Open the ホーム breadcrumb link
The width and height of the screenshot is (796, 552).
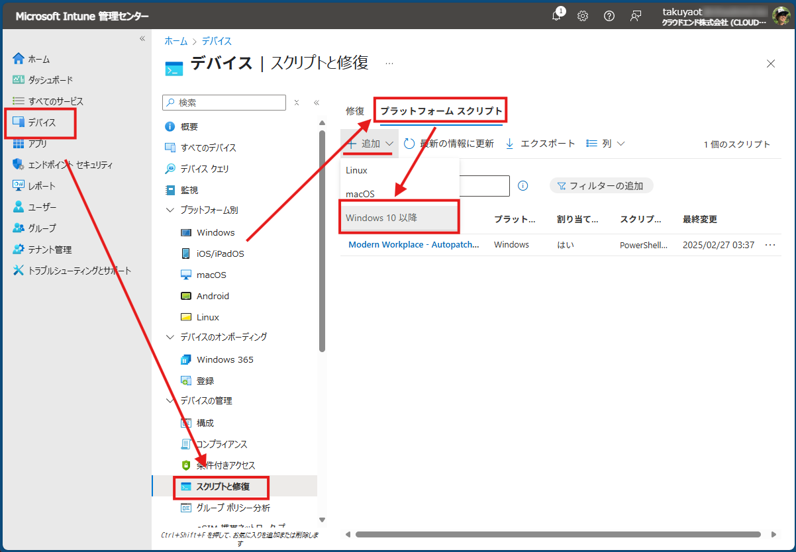[x=176, y=41]
